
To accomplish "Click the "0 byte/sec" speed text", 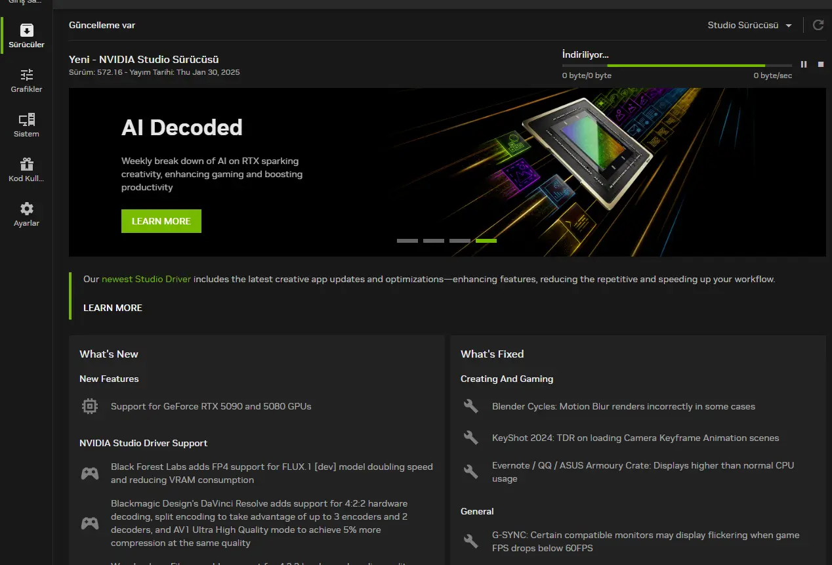I will [772, 75].
